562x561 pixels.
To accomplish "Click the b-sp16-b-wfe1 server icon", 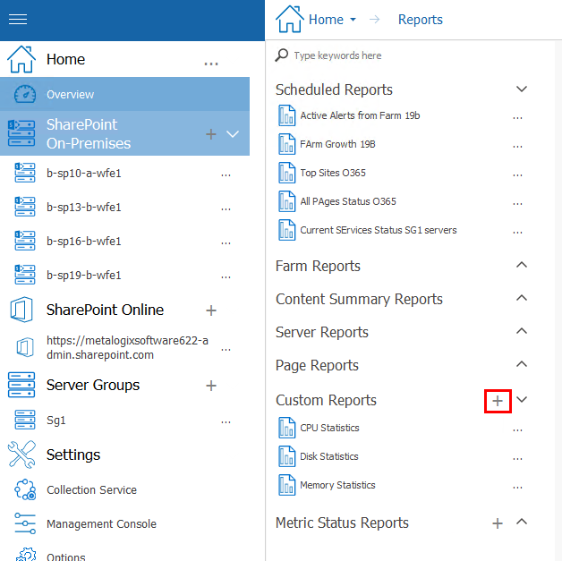I will coord(25,241).
